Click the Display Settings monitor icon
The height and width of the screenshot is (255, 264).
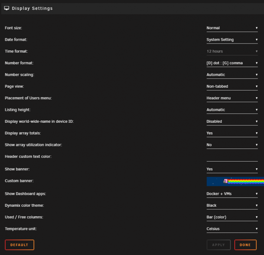pyautogui.click(x=7, y=8)
